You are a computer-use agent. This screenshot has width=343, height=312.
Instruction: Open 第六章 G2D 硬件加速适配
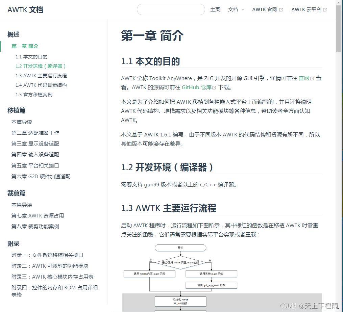click(41, 177)
